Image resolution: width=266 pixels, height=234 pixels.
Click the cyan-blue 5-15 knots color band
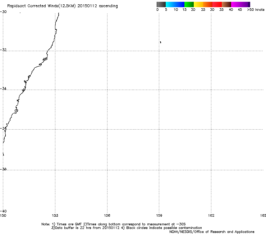coord(175,4)
